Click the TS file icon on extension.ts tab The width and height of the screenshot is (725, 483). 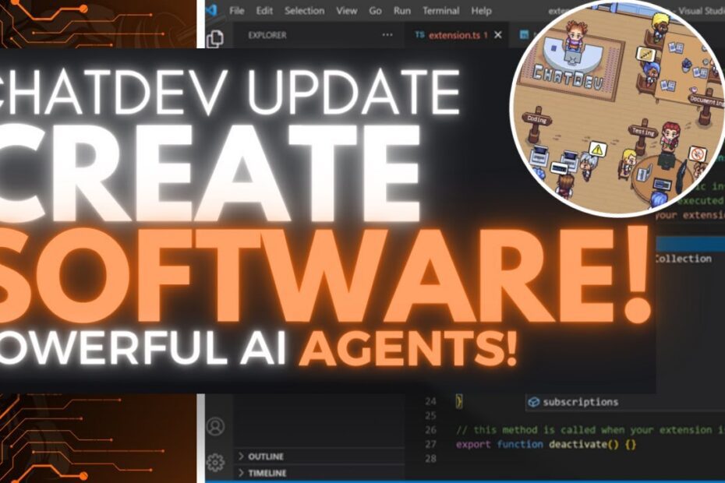[419, 35]
